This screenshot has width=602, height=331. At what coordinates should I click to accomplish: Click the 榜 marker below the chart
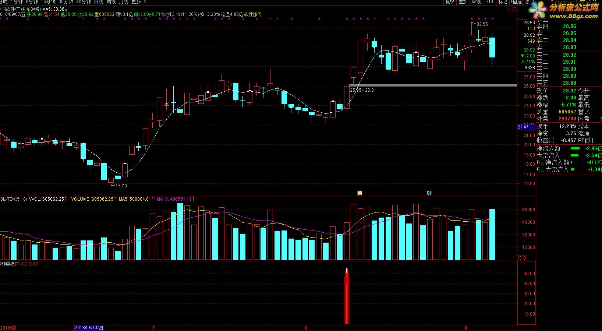coord(360,193)
